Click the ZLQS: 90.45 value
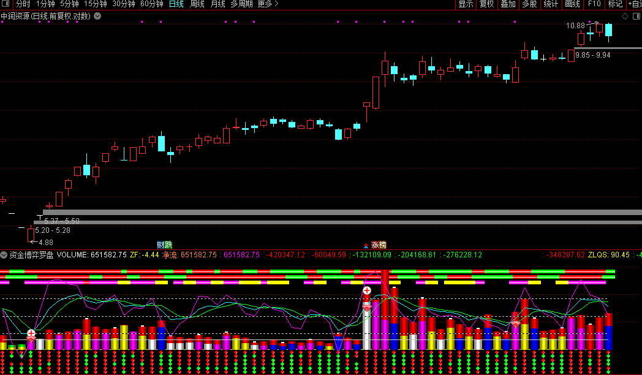This screenshot has height=375, width=642. 609,255
